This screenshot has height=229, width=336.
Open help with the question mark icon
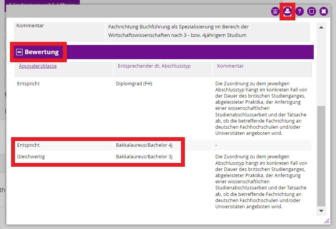point(299,11)
